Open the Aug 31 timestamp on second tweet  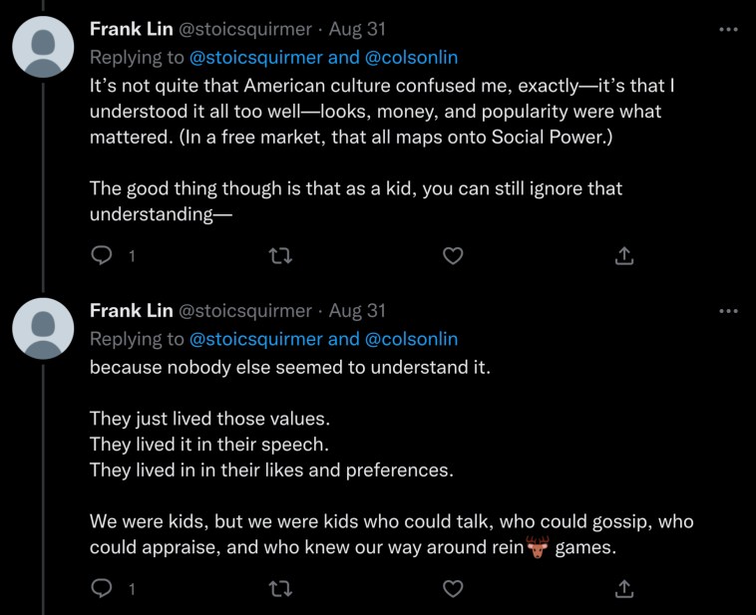(357, 311)
